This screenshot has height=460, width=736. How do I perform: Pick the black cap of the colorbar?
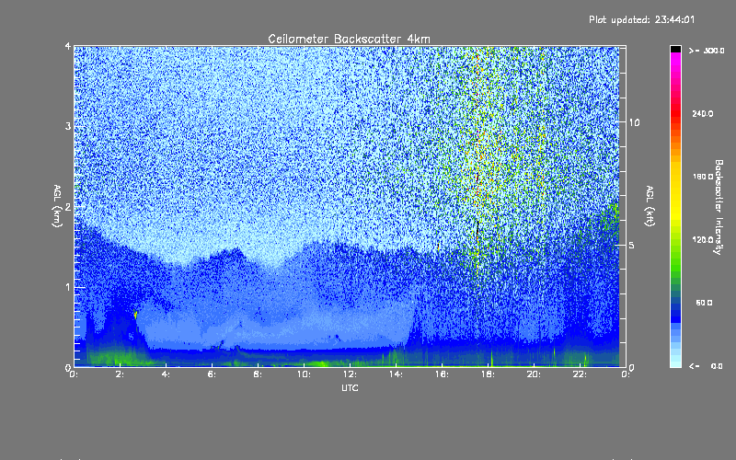tap(675, 49)
